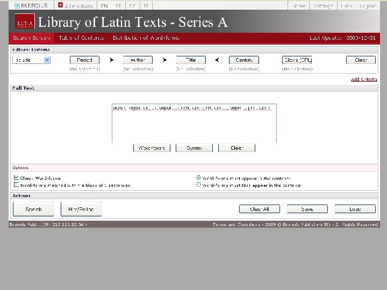
Task: Enable matching within block of sentences
Action: [x=16, y=184]
